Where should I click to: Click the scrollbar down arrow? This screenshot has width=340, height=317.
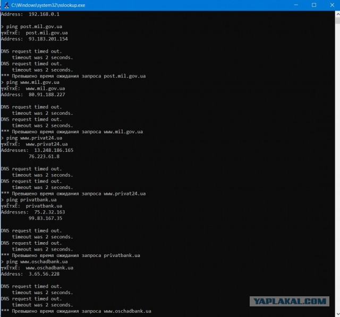pyautogui.click(x=338, y=314)
